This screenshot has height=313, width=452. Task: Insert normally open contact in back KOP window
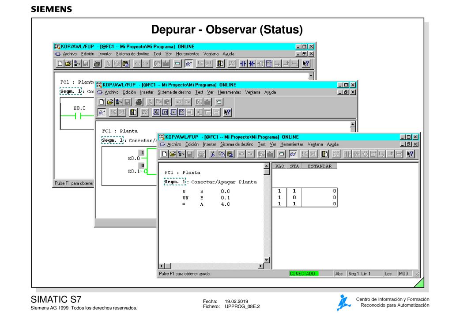point(243,64)
